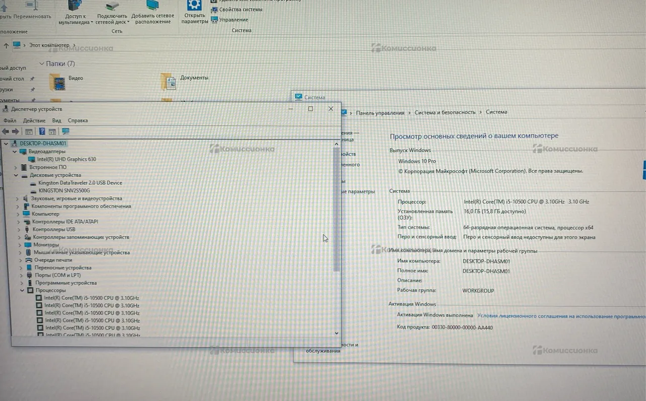This screenshot has height=401, width=646.
Task: Click the Device Manager scroll-down arrow
Action: [x=337, y=333]
